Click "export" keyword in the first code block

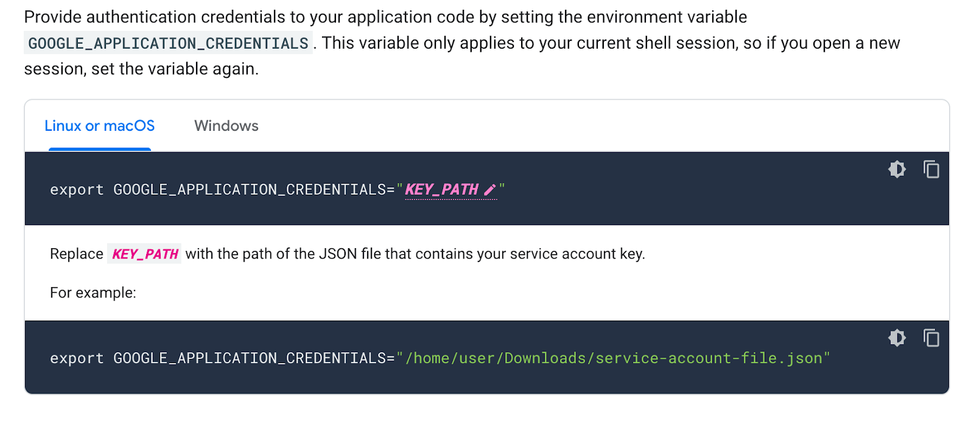[x=77, y=190]
